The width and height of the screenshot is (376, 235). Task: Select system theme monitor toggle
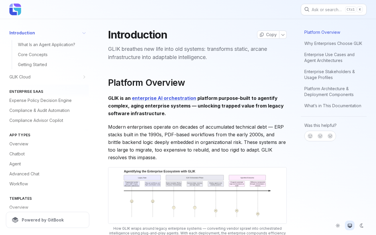click(350, 226)
